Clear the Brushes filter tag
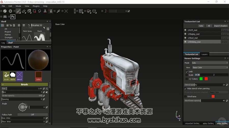 pyautogui.click(x=41, y=25)
